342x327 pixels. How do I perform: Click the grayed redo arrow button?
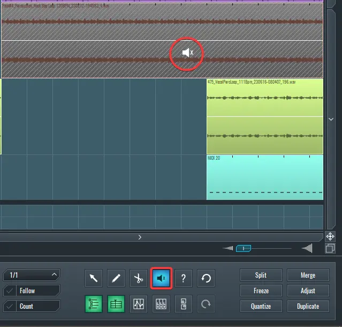click(206, 304)
